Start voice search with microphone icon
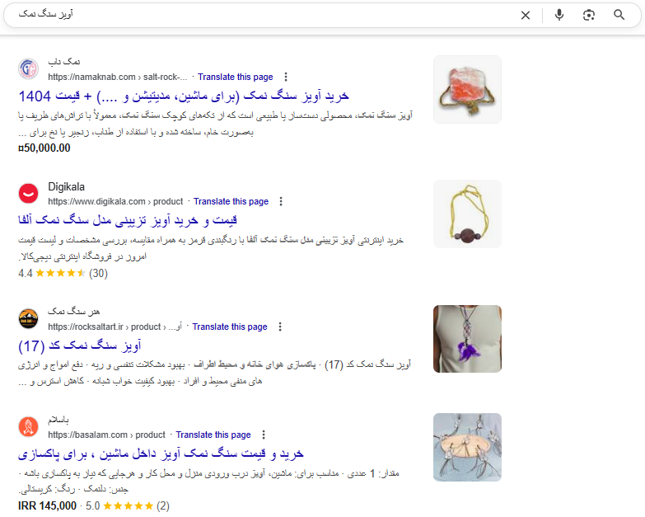645x517 pixels. (x=559, y=15)
